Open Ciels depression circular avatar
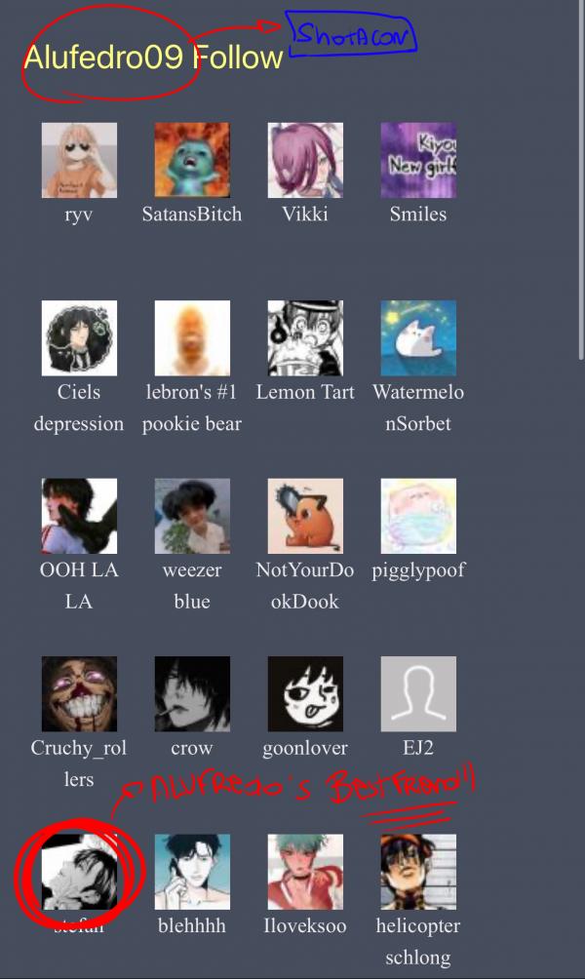This screenshot has width=585, height=979. click(x=79, y=338)
